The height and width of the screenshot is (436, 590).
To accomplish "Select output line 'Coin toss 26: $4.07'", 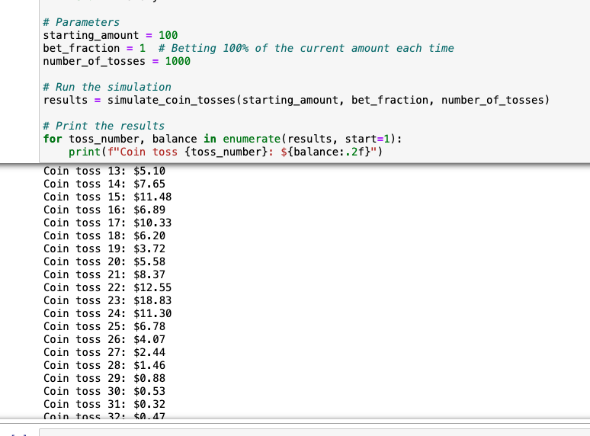I will (x=104, y=340).
